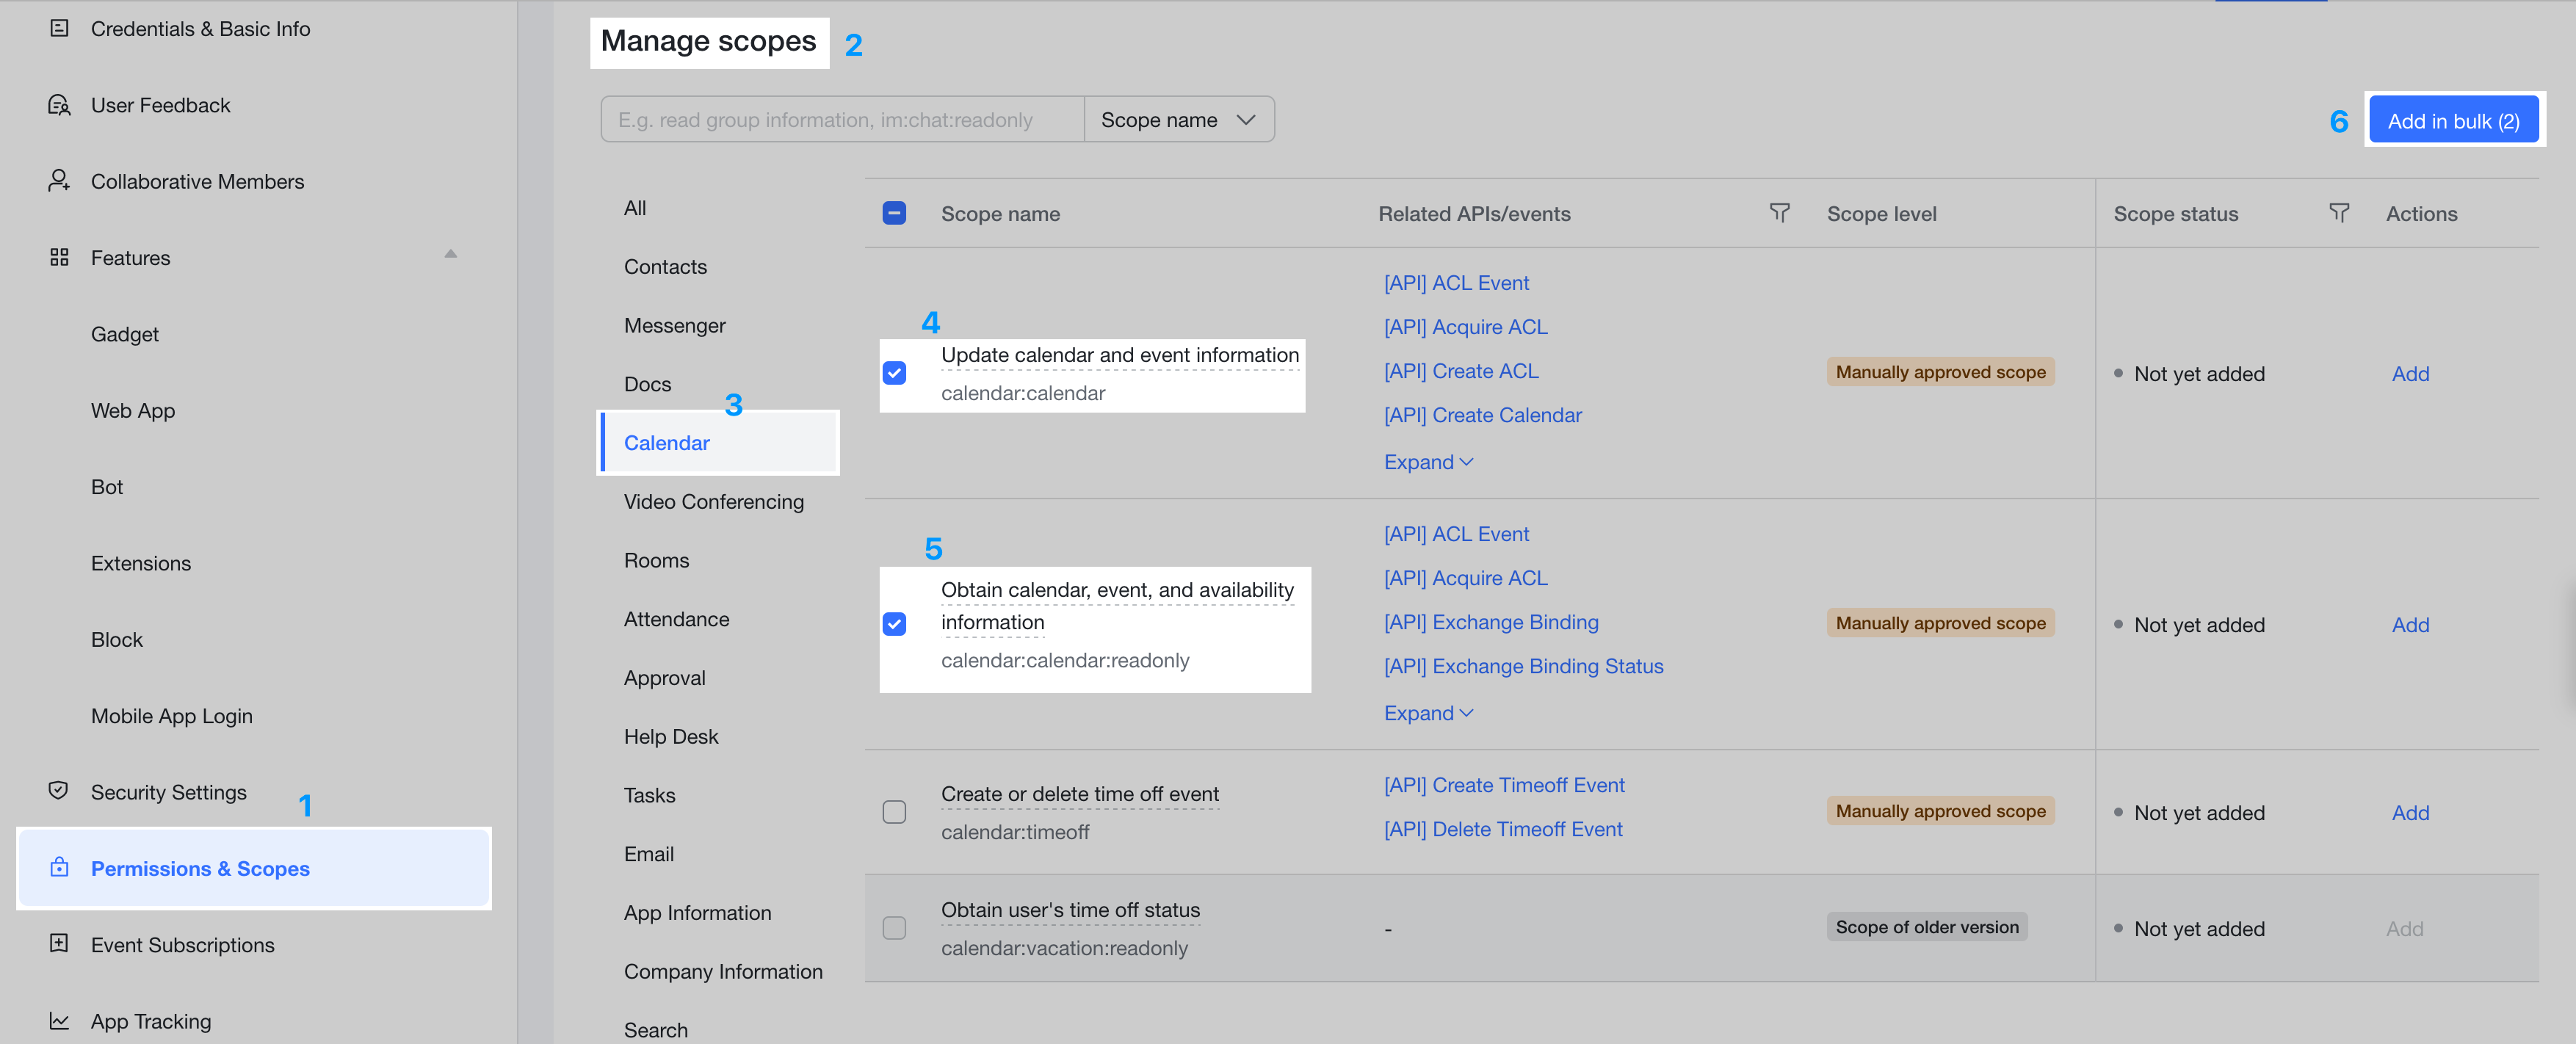Open the Scope status filter icon
The image size is (2576, 1044).
[2338, 213]
